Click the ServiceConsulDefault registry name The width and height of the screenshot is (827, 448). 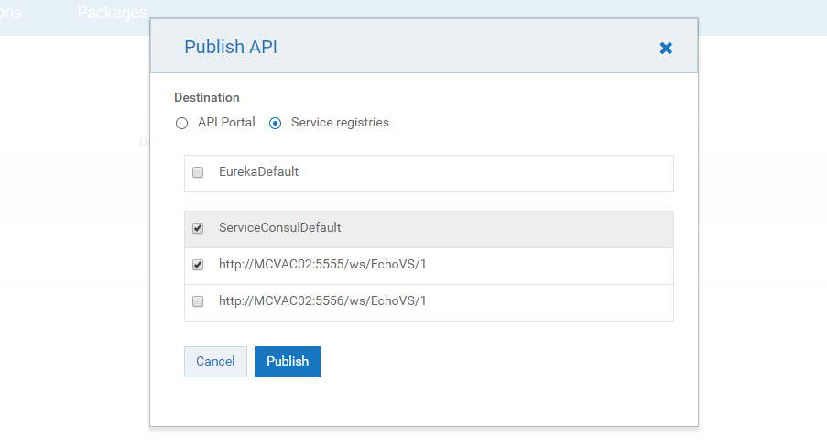click(279, 227)
